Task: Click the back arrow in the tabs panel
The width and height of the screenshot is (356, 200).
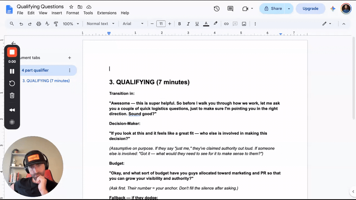Action: click(x=14, y=43)
